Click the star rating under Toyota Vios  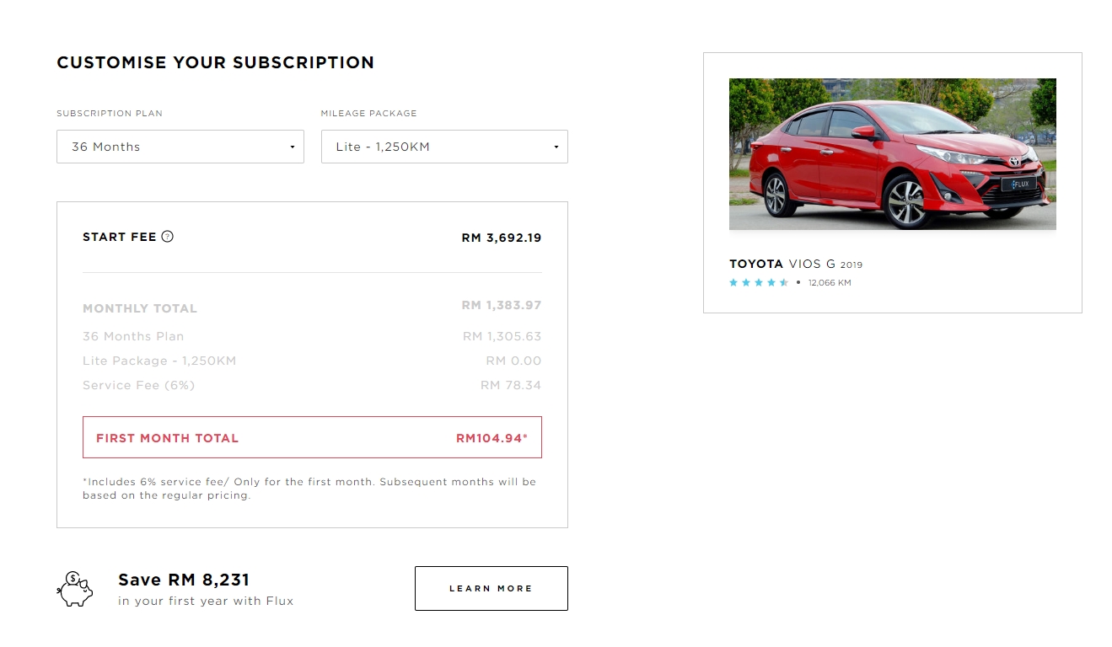(758, 283)
